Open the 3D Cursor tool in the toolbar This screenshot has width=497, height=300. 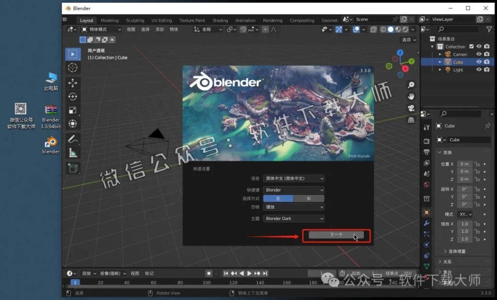coord(72,68)
